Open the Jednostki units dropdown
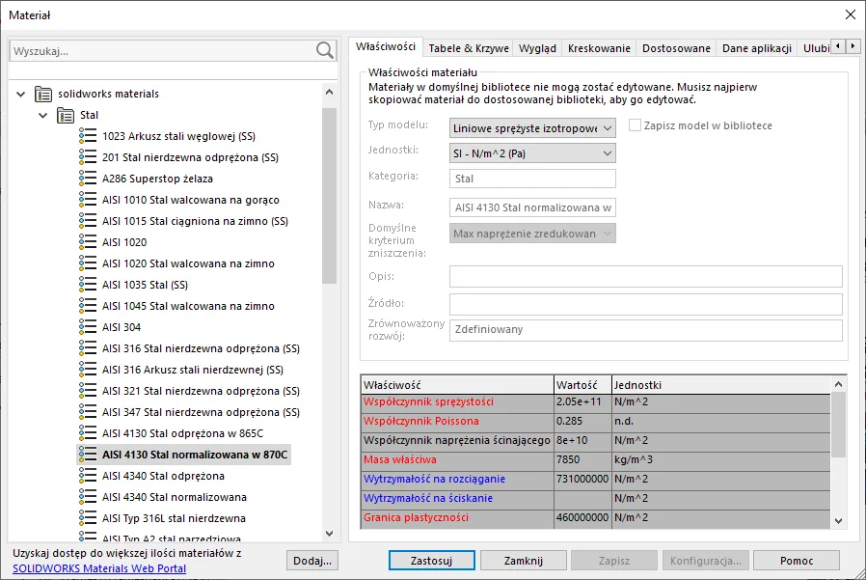The image size is (866, 580). 532,153
